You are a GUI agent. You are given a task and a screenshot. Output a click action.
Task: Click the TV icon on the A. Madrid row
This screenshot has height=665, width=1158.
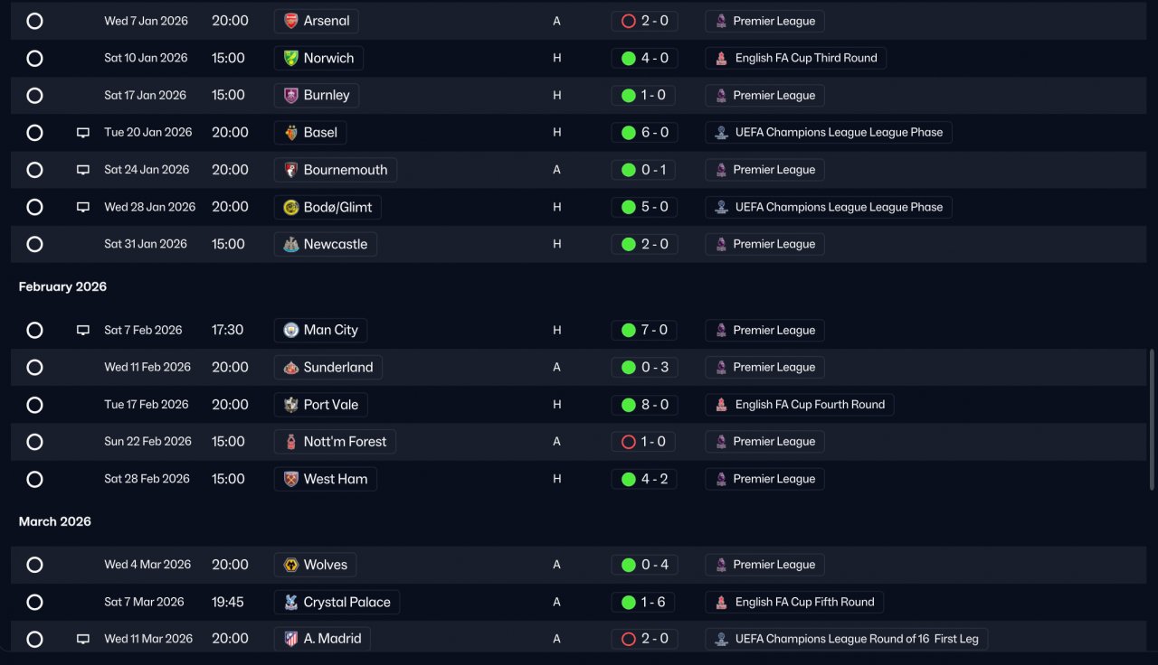[83, 639]
